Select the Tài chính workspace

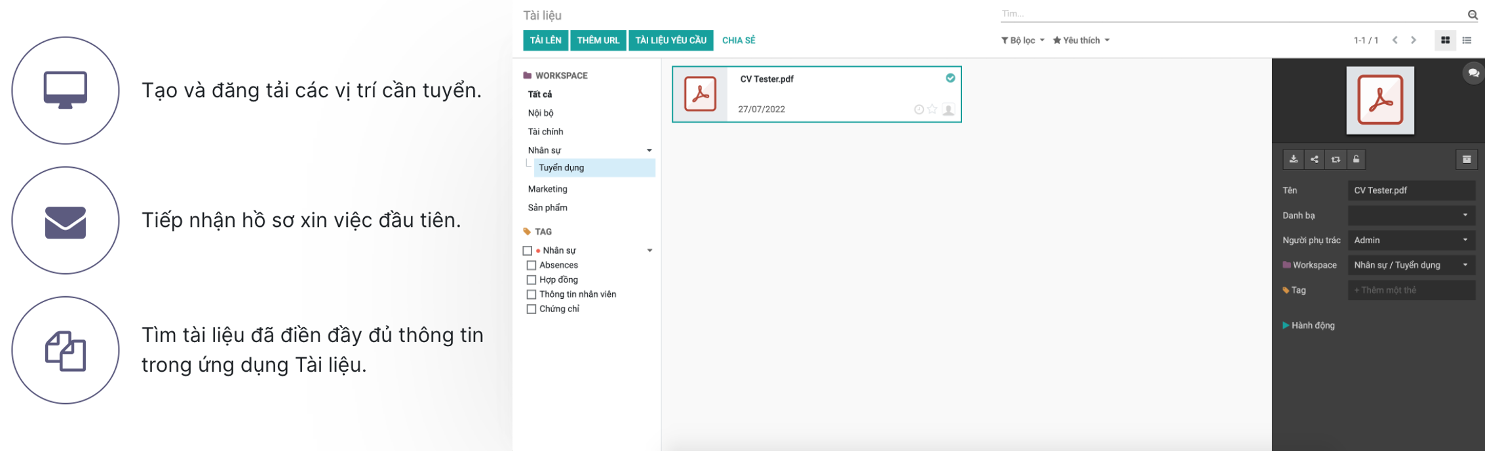coord(545,132)
